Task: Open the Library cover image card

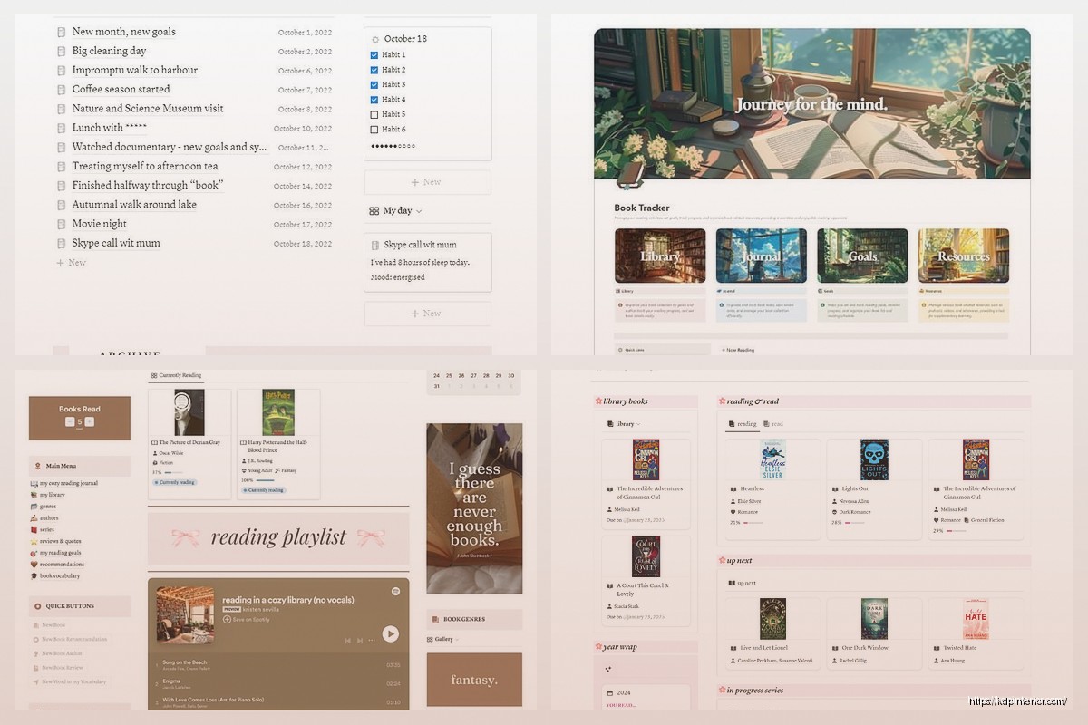Action: click(660, 256)
